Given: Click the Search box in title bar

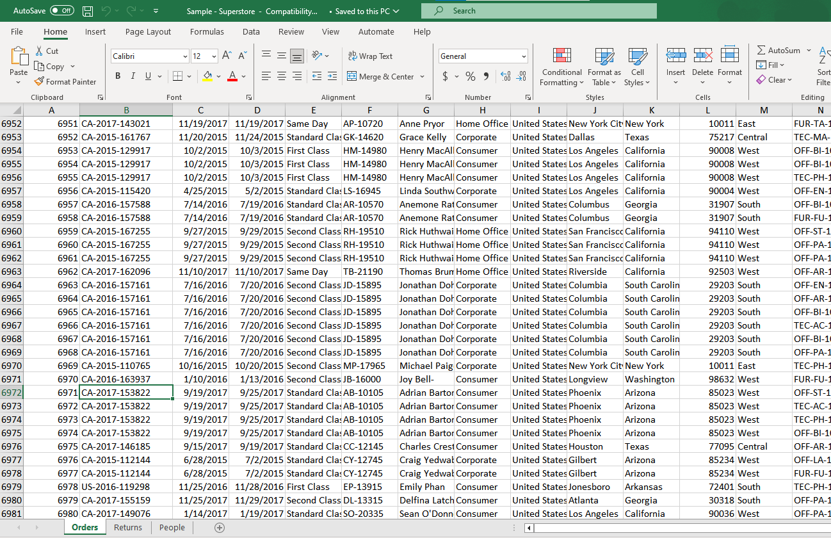Looking at the screenshot, I should [539, 11].
